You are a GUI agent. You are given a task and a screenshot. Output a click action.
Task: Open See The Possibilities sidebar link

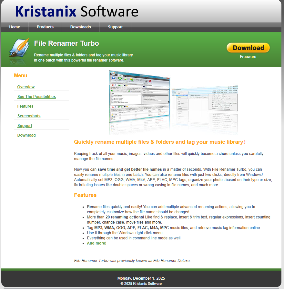tap(36, 97)
